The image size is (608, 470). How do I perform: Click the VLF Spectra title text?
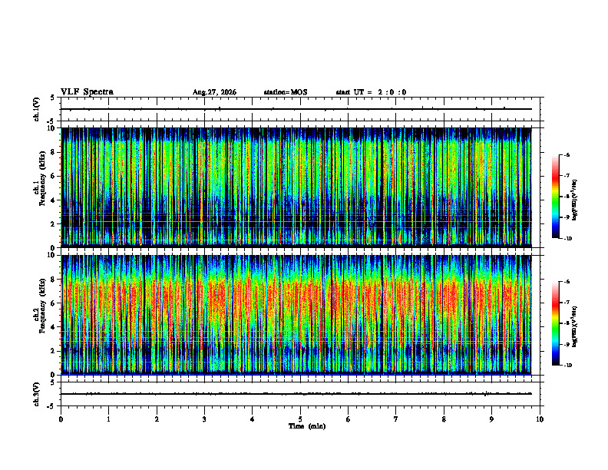(x=87, y=92)
